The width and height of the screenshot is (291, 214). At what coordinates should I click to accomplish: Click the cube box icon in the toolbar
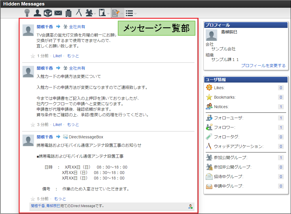point(48,13)
